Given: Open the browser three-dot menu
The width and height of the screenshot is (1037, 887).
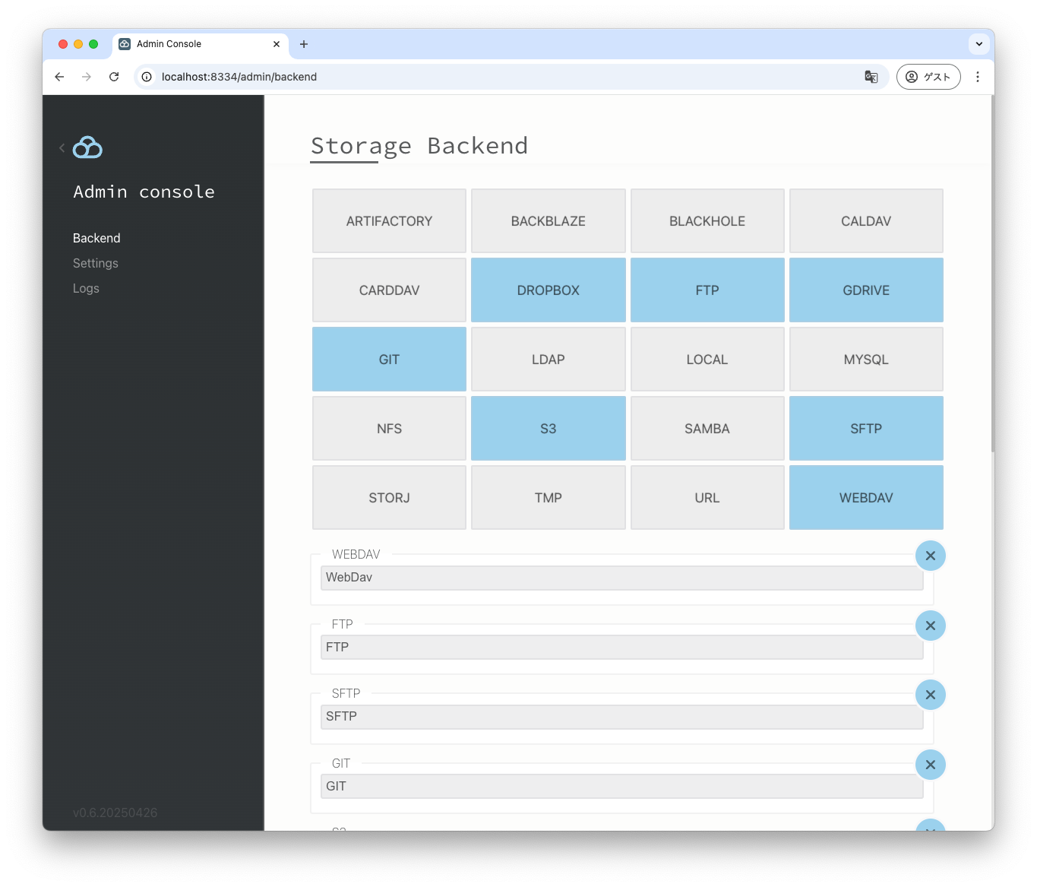Looking at the screenshot, I should coord(978,77).
